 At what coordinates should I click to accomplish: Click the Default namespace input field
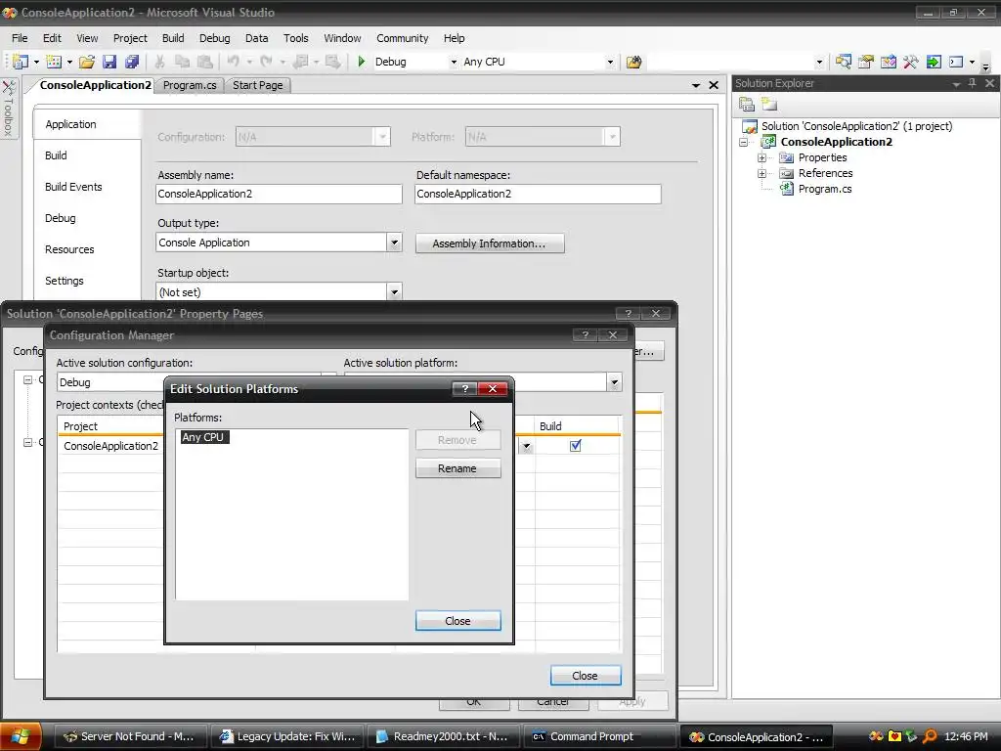[x=538, y=195]
